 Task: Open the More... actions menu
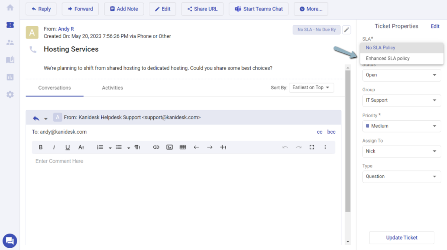tap(311, 9)
